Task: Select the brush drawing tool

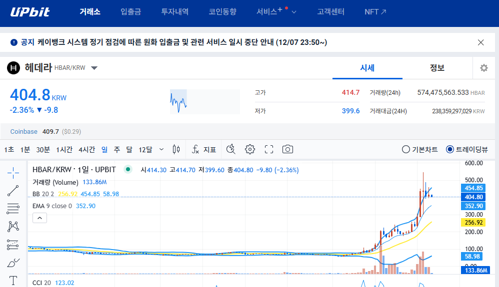Action: pyautogui.click(x=13, y=263)
